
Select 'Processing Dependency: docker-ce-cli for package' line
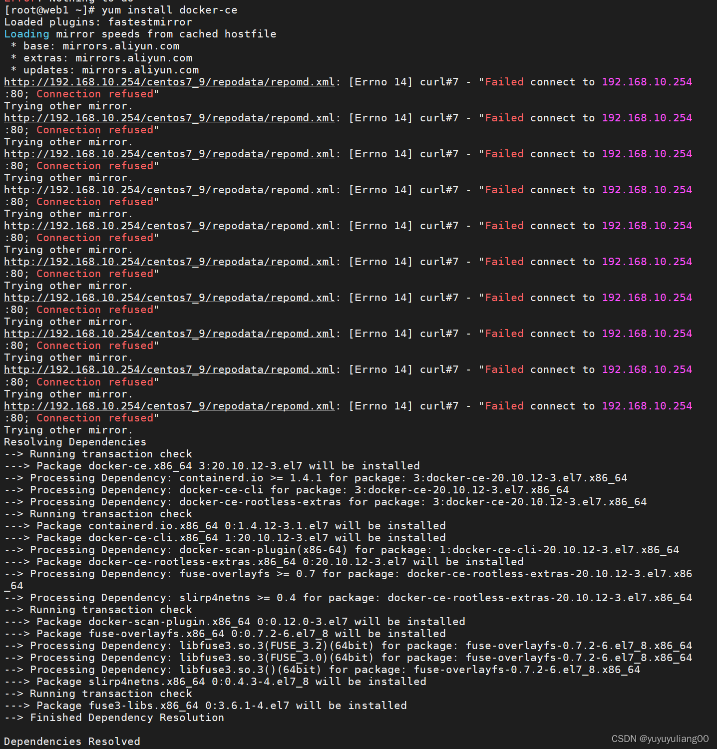tap(287, 490)
